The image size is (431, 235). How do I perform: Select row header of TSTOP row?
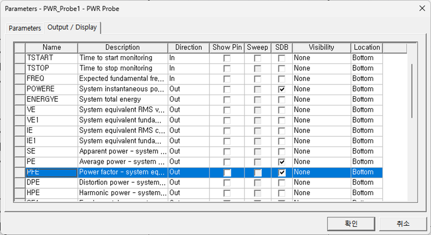tap(19, 68)
